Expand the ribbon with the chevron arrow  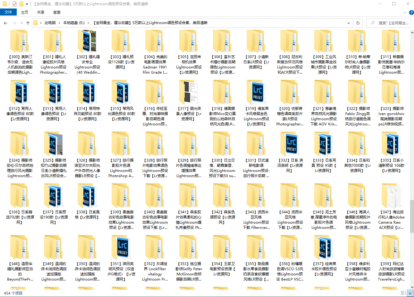pos(405,12)
